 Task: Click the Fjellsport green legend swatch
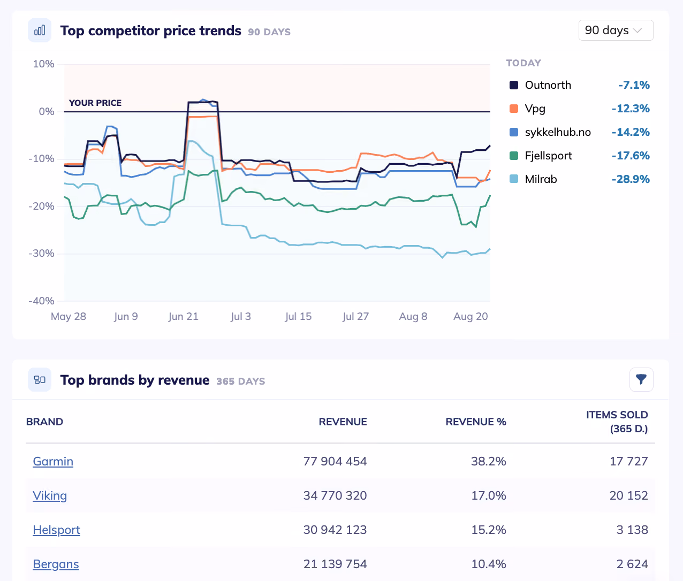(514, 156)
